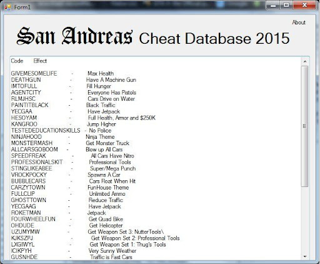
Task: Select the LXGIWYL code
Action: [23, 244]
